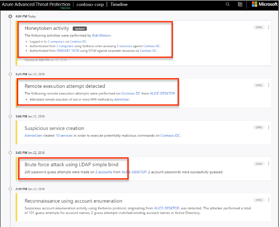Viewport: 280px width, 227px height.
Task: Click Contoso-DC link in NTLM line
Action: pyautogui.click(x=148, y=51)
